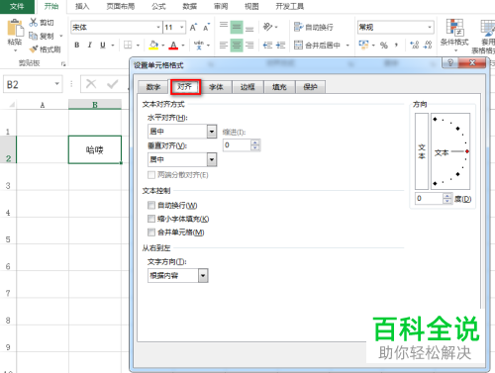Image resolution: width=495 pixels, height=373 pixels.
Task: Click the Copy icon
Action: pos(33,36)
